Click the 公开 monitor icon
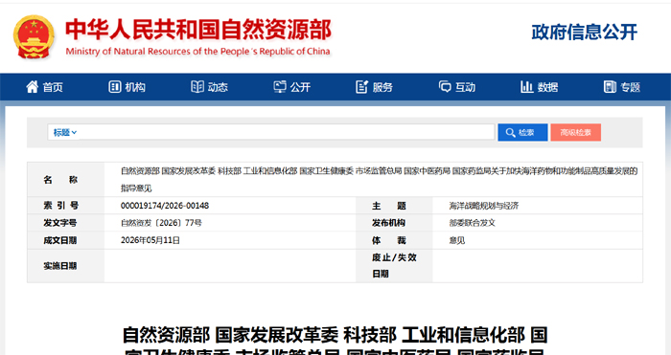 coord(280,87)
